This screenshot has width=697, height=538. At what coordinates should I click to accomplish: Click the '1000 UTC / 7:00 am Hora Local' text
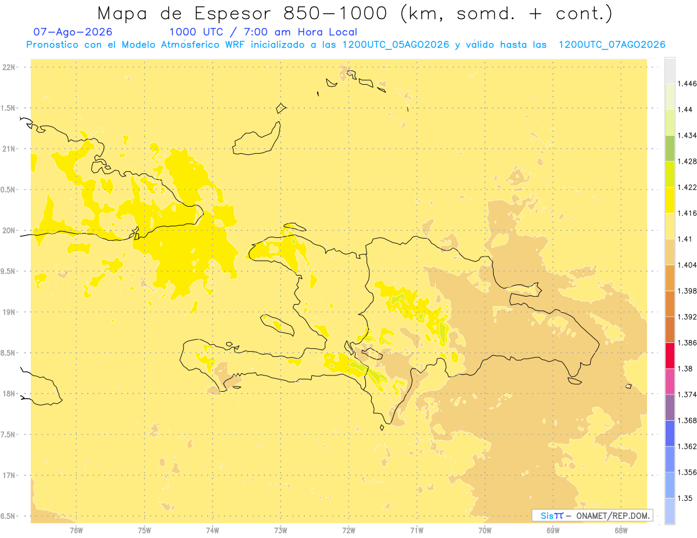click(x=263, y=33)
